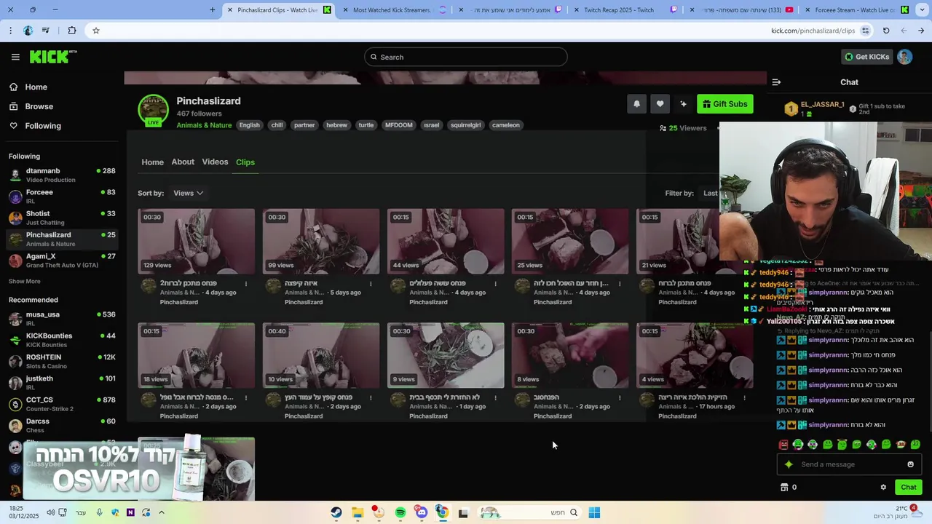Switch to the channel Home tab
This screenshot has width=932, height=524.
click(152, 162)
